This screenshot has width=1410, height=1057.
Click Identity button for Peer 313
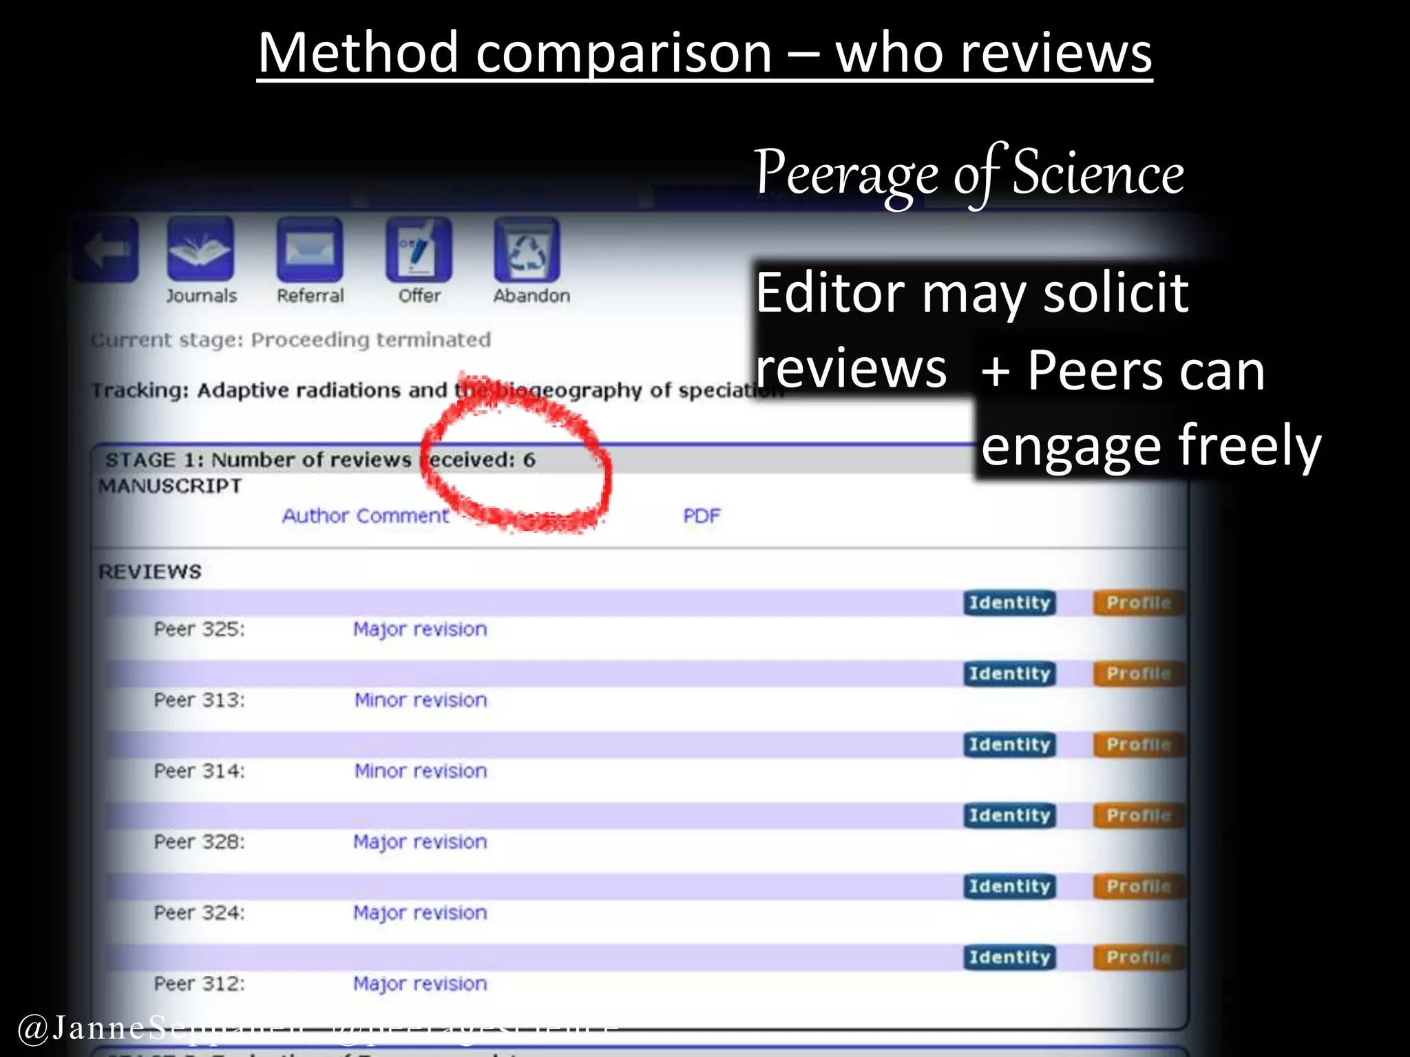tap(1009, 674)
